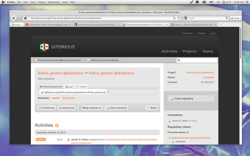Open the History menu

point(41,2)
